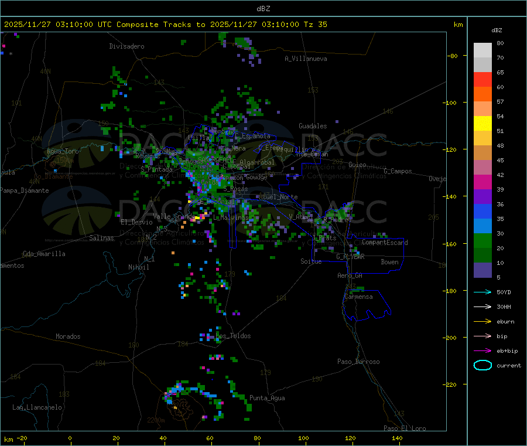Click the Carmensa location label
This screenshot has height=446, width=527.
click(x=358, y=297)
